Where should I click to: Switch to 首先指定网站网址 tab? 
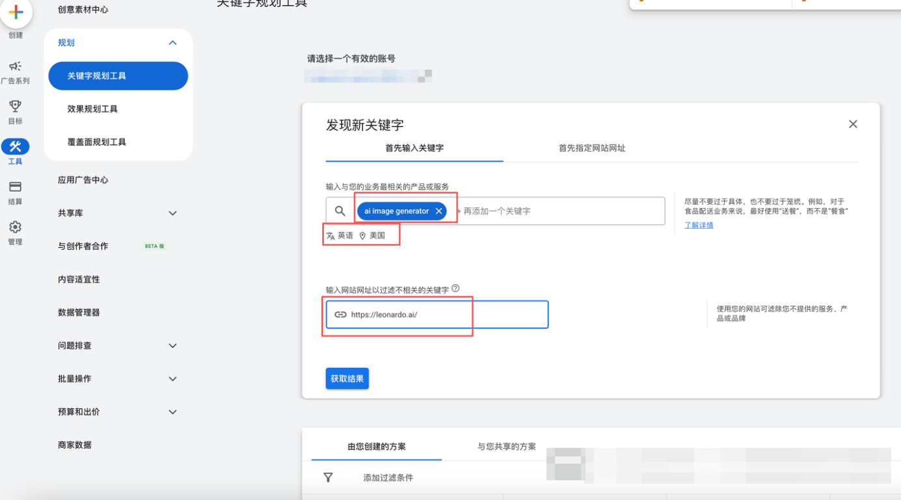[x=592, y=148]
